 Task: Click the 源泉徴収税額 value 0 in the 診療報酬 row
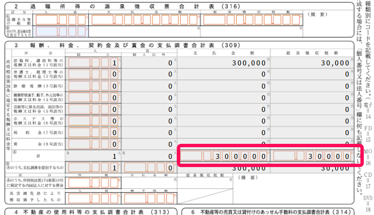347,86
